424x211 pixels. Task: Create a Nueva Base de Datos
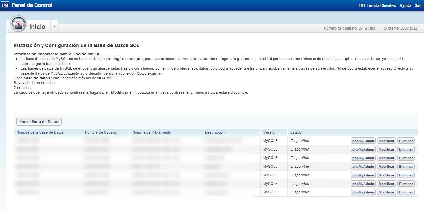[x=39, y=122]
